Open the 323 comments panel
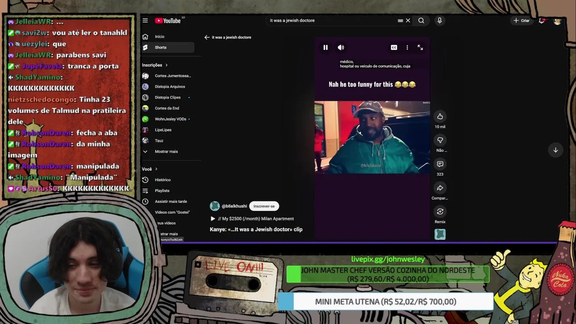The height and width of the screenshot is (324, 576). click(x=440, y=164)
